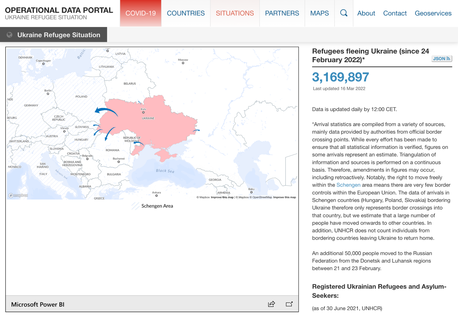Open the SITUATIONS menu
Image resolution: width=458 pixels, height=318 pixels.
(235, 13)
